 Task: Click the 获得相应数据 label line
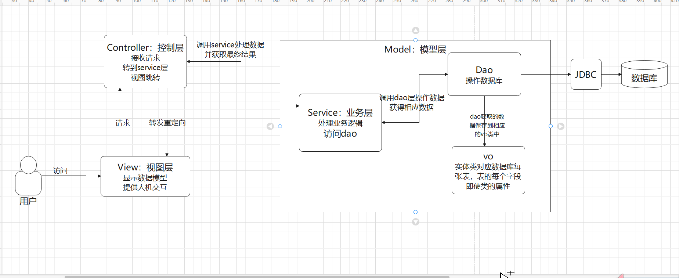pyautogui.click(x=412, y=107)
